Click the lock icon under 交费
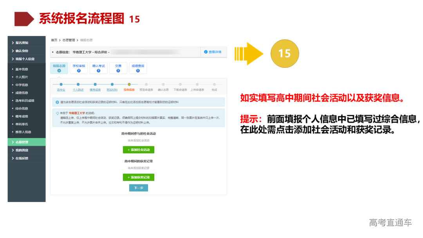Viewport: 423px width, 238px height. click(117, 70)
